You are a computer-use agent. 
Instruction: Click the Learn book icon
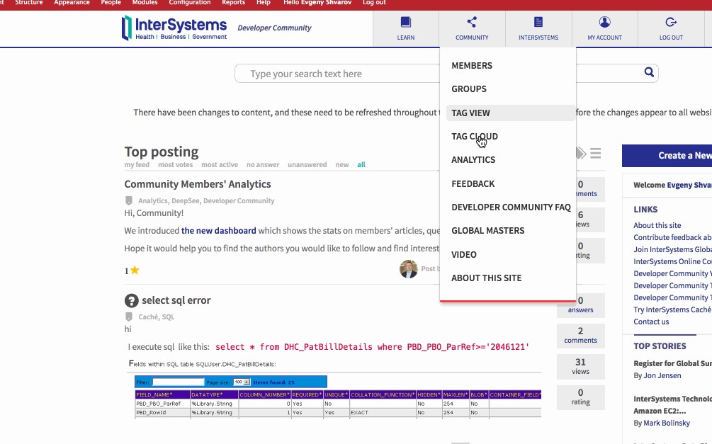pyautogui.click(x=405, y=23)
